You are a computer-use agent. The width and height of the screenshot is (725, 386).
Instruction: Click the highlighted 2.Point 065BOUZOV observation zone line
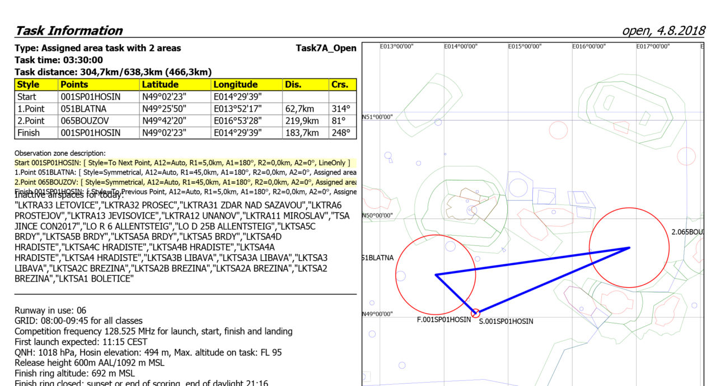click(185, 182)
